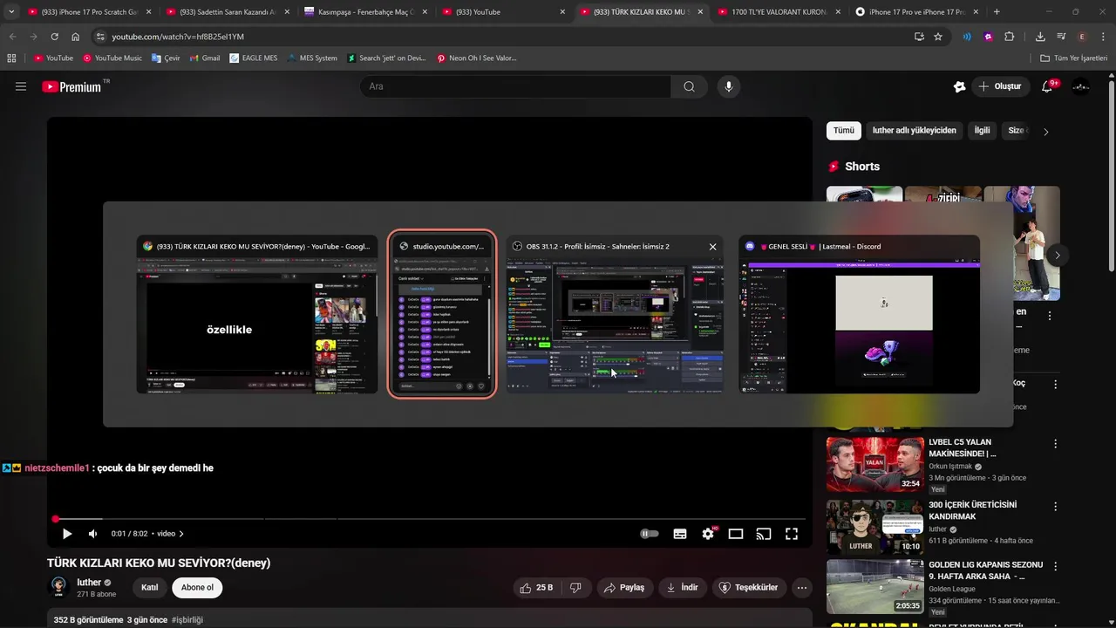Open the luther channel name link
Screen dimensions: 1116x628
point(89,582)
